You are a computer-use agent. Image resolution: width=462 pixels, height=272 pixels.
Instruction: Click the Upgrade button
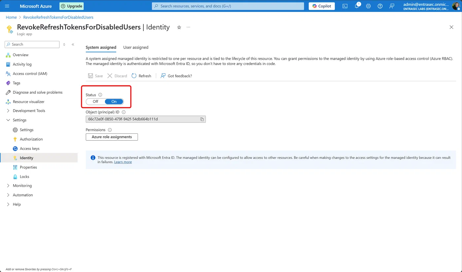pyautogui.click(x=72, y=6)
